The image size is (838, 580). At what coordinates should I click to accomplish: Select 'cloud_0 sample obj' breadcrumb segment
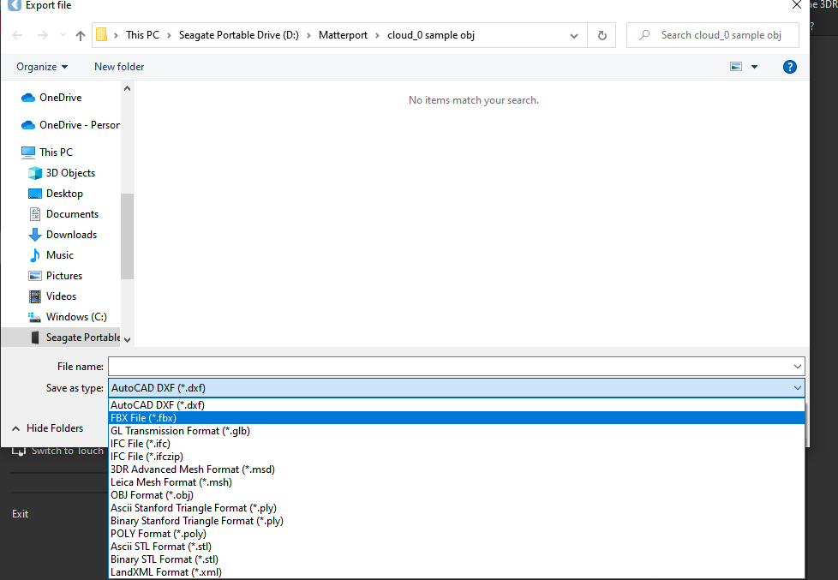point(431,35)
